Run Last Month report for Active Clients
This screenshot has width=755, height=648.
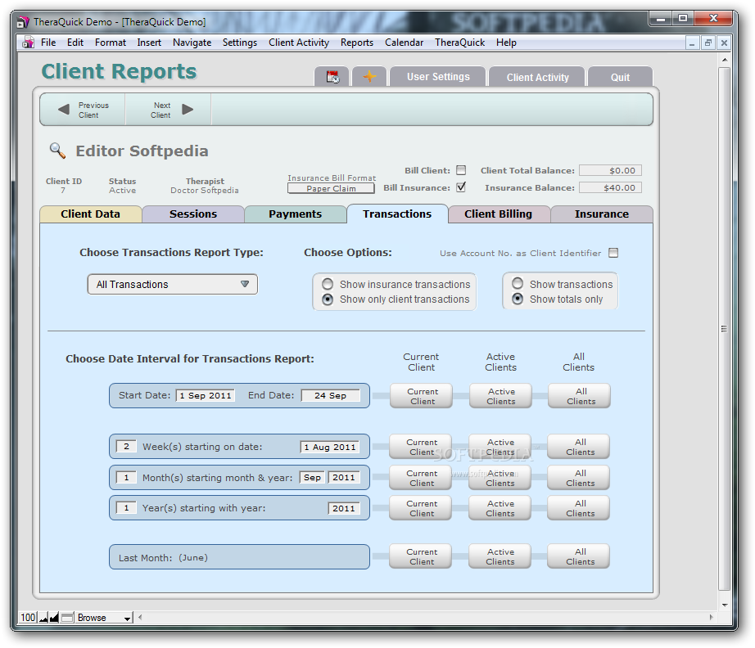[500, 556]
